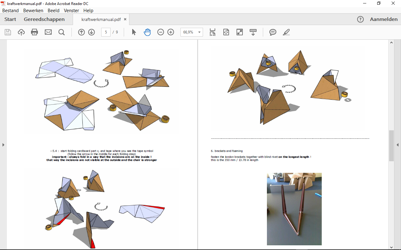Click the scrollbar down arrow
Viewport: 401px width, 250px height.
[391, 247]
